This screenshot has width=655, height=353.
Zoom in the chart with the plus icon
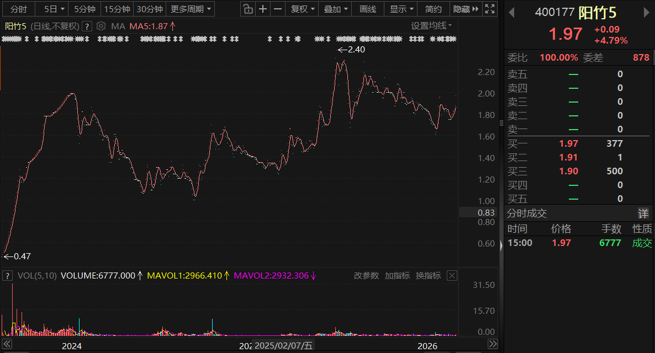[x=263, y=9]
